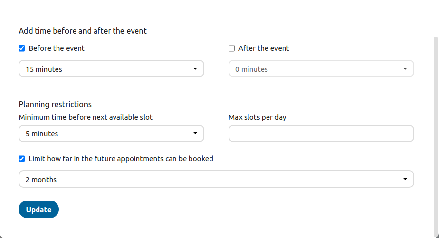Click the "Max slots per day" label
This screenshot has width=439, height=238.
pos(257,117)
